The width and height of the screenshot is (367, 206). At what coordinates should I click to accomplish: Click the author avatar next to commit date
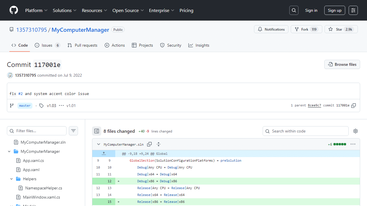10,75
